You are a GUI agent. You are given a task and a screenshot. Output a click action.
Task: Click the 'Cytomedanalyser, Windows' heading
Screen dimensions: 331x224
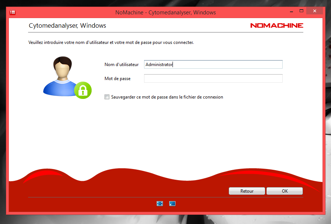click(x=67, y=26)
